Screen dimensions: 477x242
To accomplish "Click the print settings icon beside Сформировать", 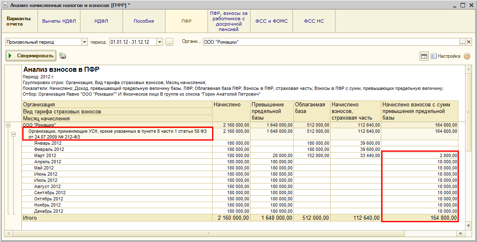I will (x=63, y=56).
